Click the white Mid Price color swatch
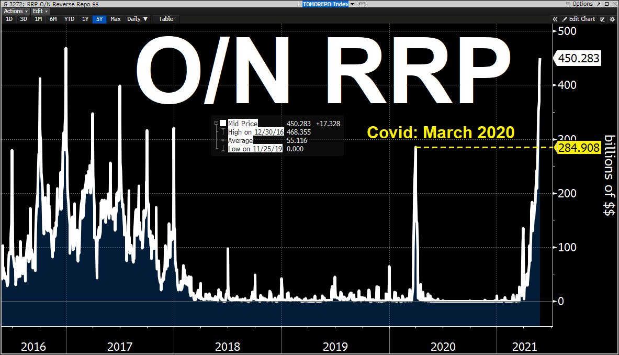This screenshot has height=355, width=619. pyautogui.click(x=223, y=123)
